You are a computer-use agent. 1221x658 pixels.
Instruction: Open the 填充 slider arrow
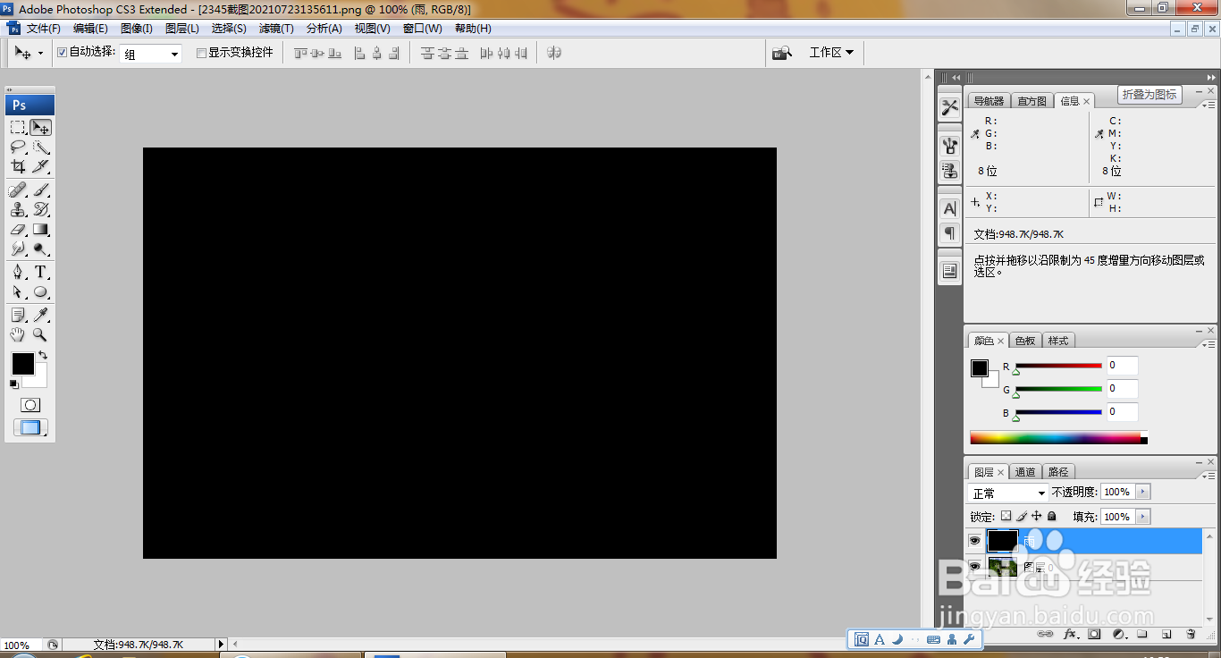(x=1143, y=517)
